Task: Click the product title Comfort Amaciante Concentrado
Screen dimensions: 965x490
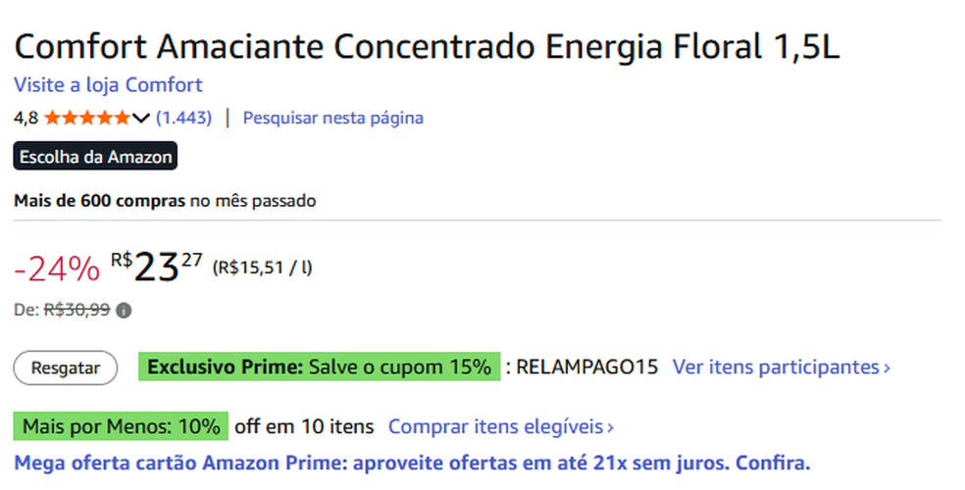Action: coord(427,46)
